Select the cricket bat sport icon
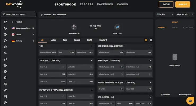Image resolution: width=196 pixels, height=106 pixels. pos(5,90)
